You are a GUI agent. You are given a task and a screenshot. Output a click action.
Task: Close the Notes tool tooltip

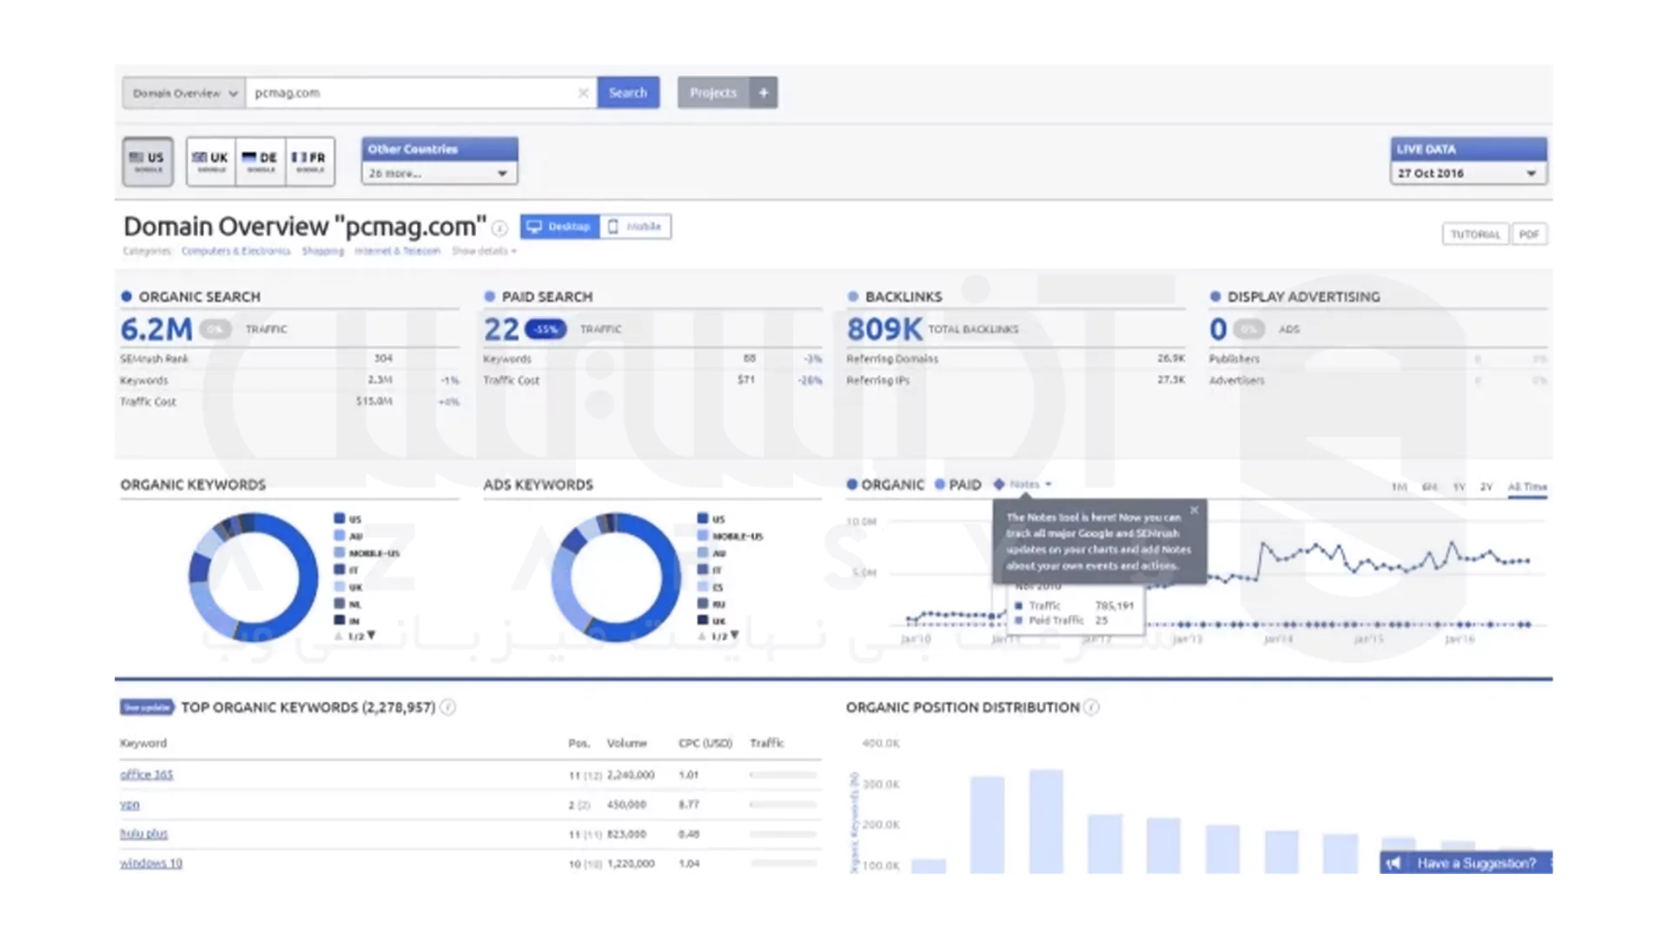(x=1195, y=511)
